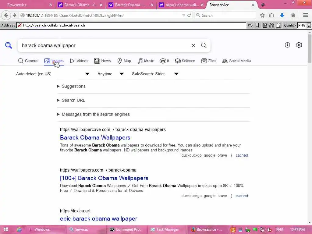Image resolution: width=312 pixels, height=234 pixels.
Task: Select the Map search category
Action: 124,61
